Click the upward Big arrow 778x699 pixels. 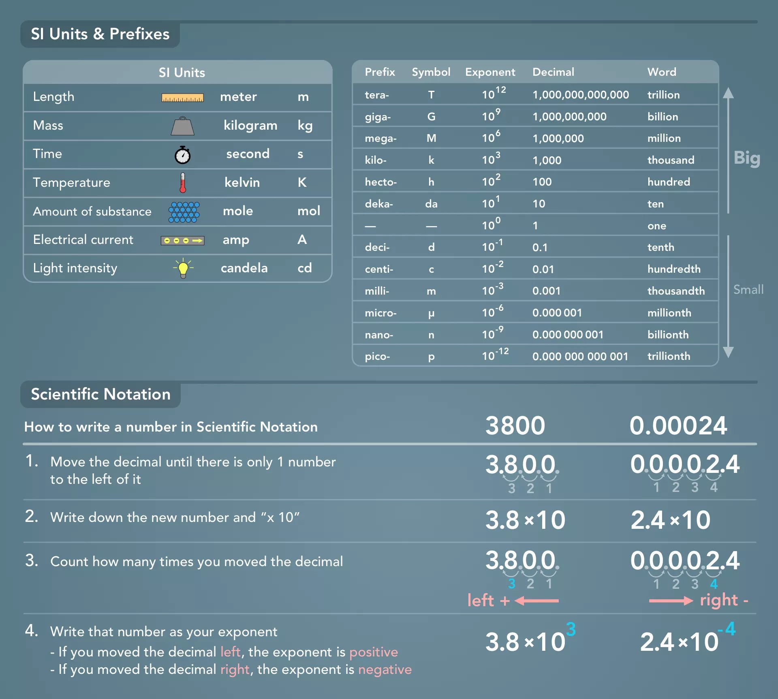[728, 150]
